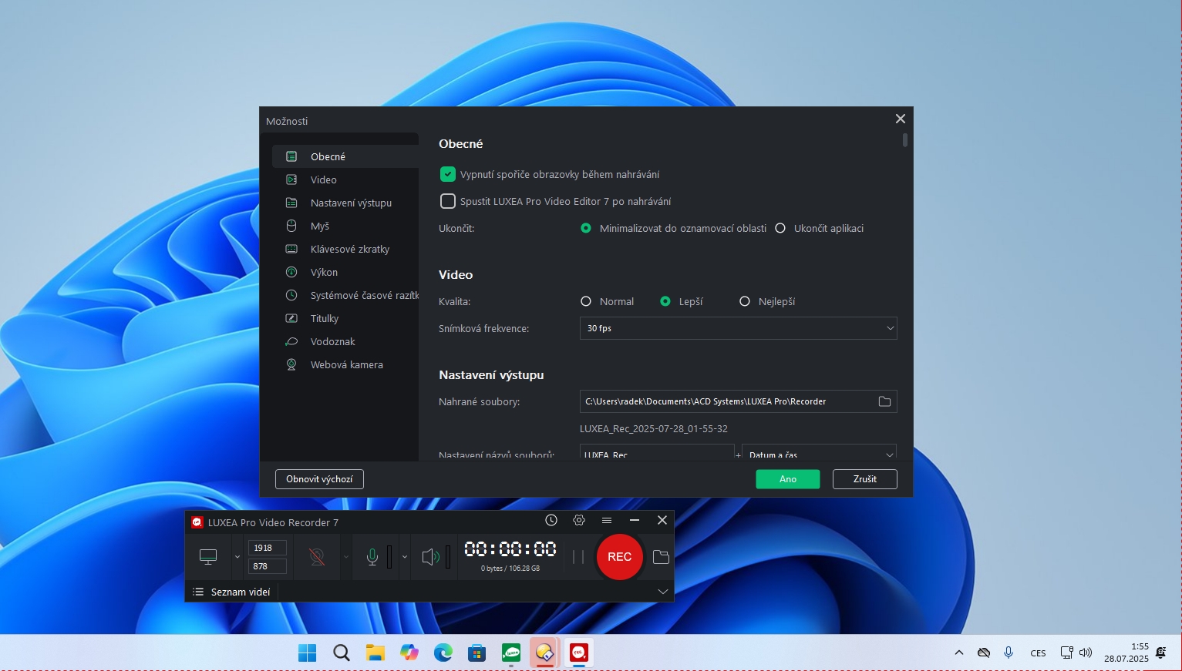Expand the microphone source dropdown arrow

click(x=404, y=557)
